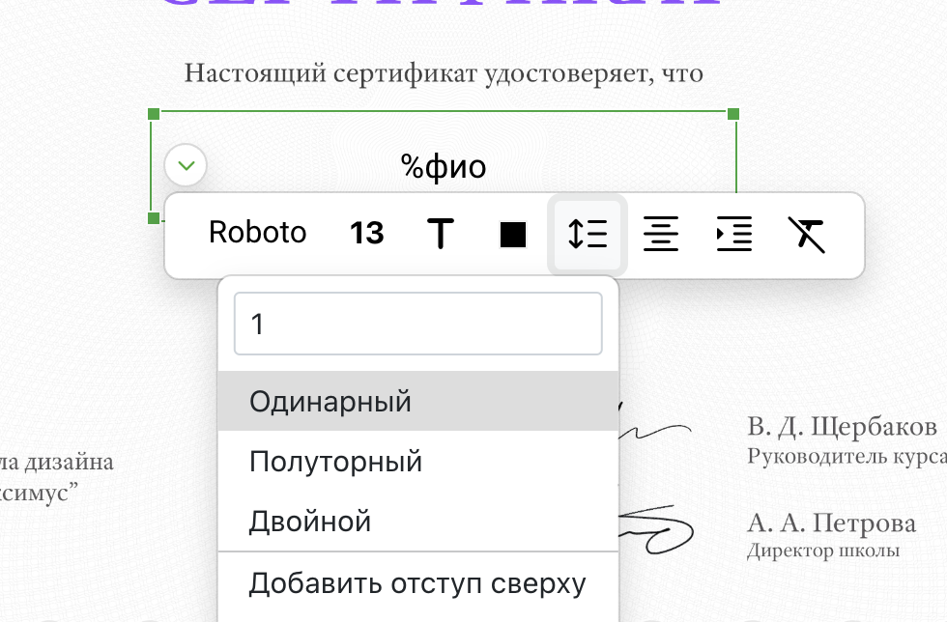The image size is (947, 622).
Task: Clear formatting with the crossed-T icon
Action: coord(807,235)
